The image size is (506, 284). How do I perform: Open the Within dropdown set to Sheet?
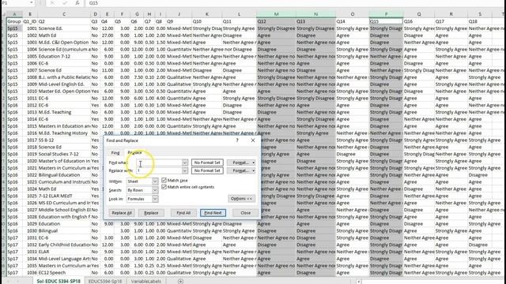coord(155,181)
